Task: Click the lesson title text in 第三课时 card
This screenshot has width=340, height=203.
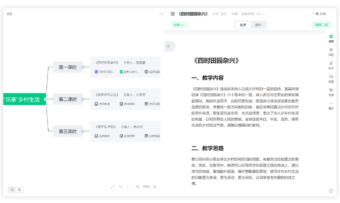Action: click(x=106, y=127)
